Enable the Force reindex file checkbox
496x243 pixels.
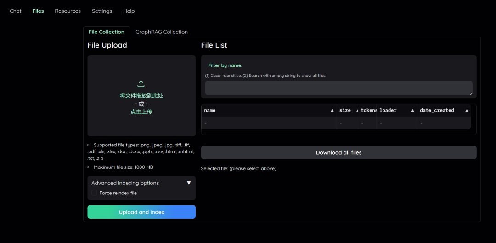pos(94,193)
